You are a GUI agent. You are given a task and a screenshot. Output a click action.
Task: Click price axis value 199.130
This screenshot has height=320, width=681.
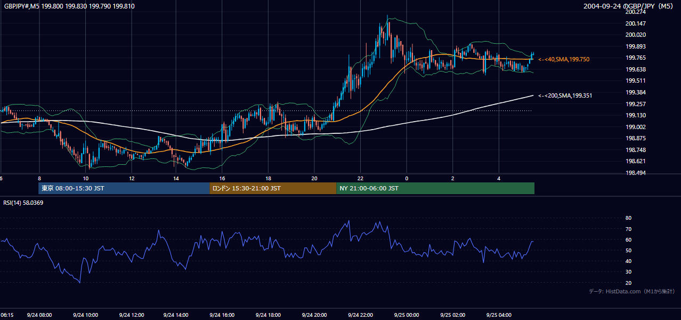click(x=636, y=115)
